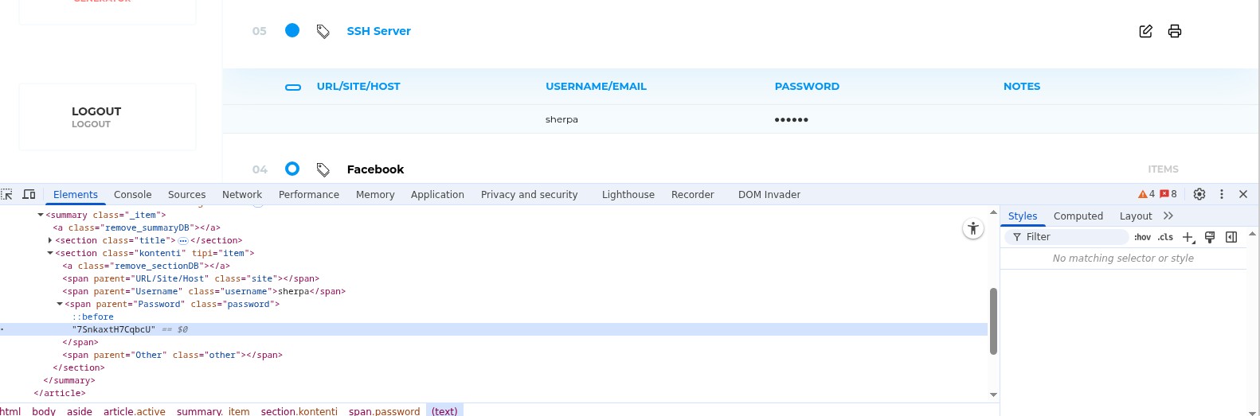Open the Application tab
This screenshot has height=416, width=1260.
(x=437, y=194)
